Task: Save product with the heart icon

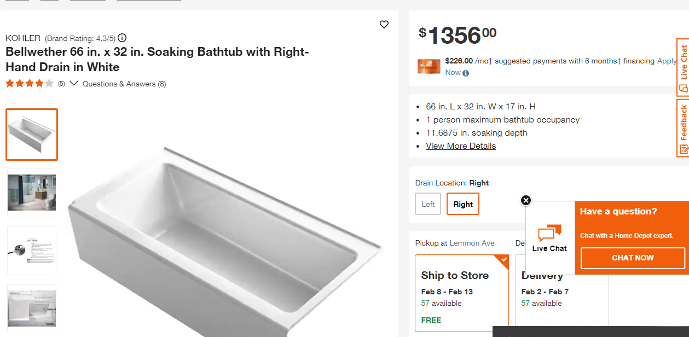Action: (x=384, y=25)
